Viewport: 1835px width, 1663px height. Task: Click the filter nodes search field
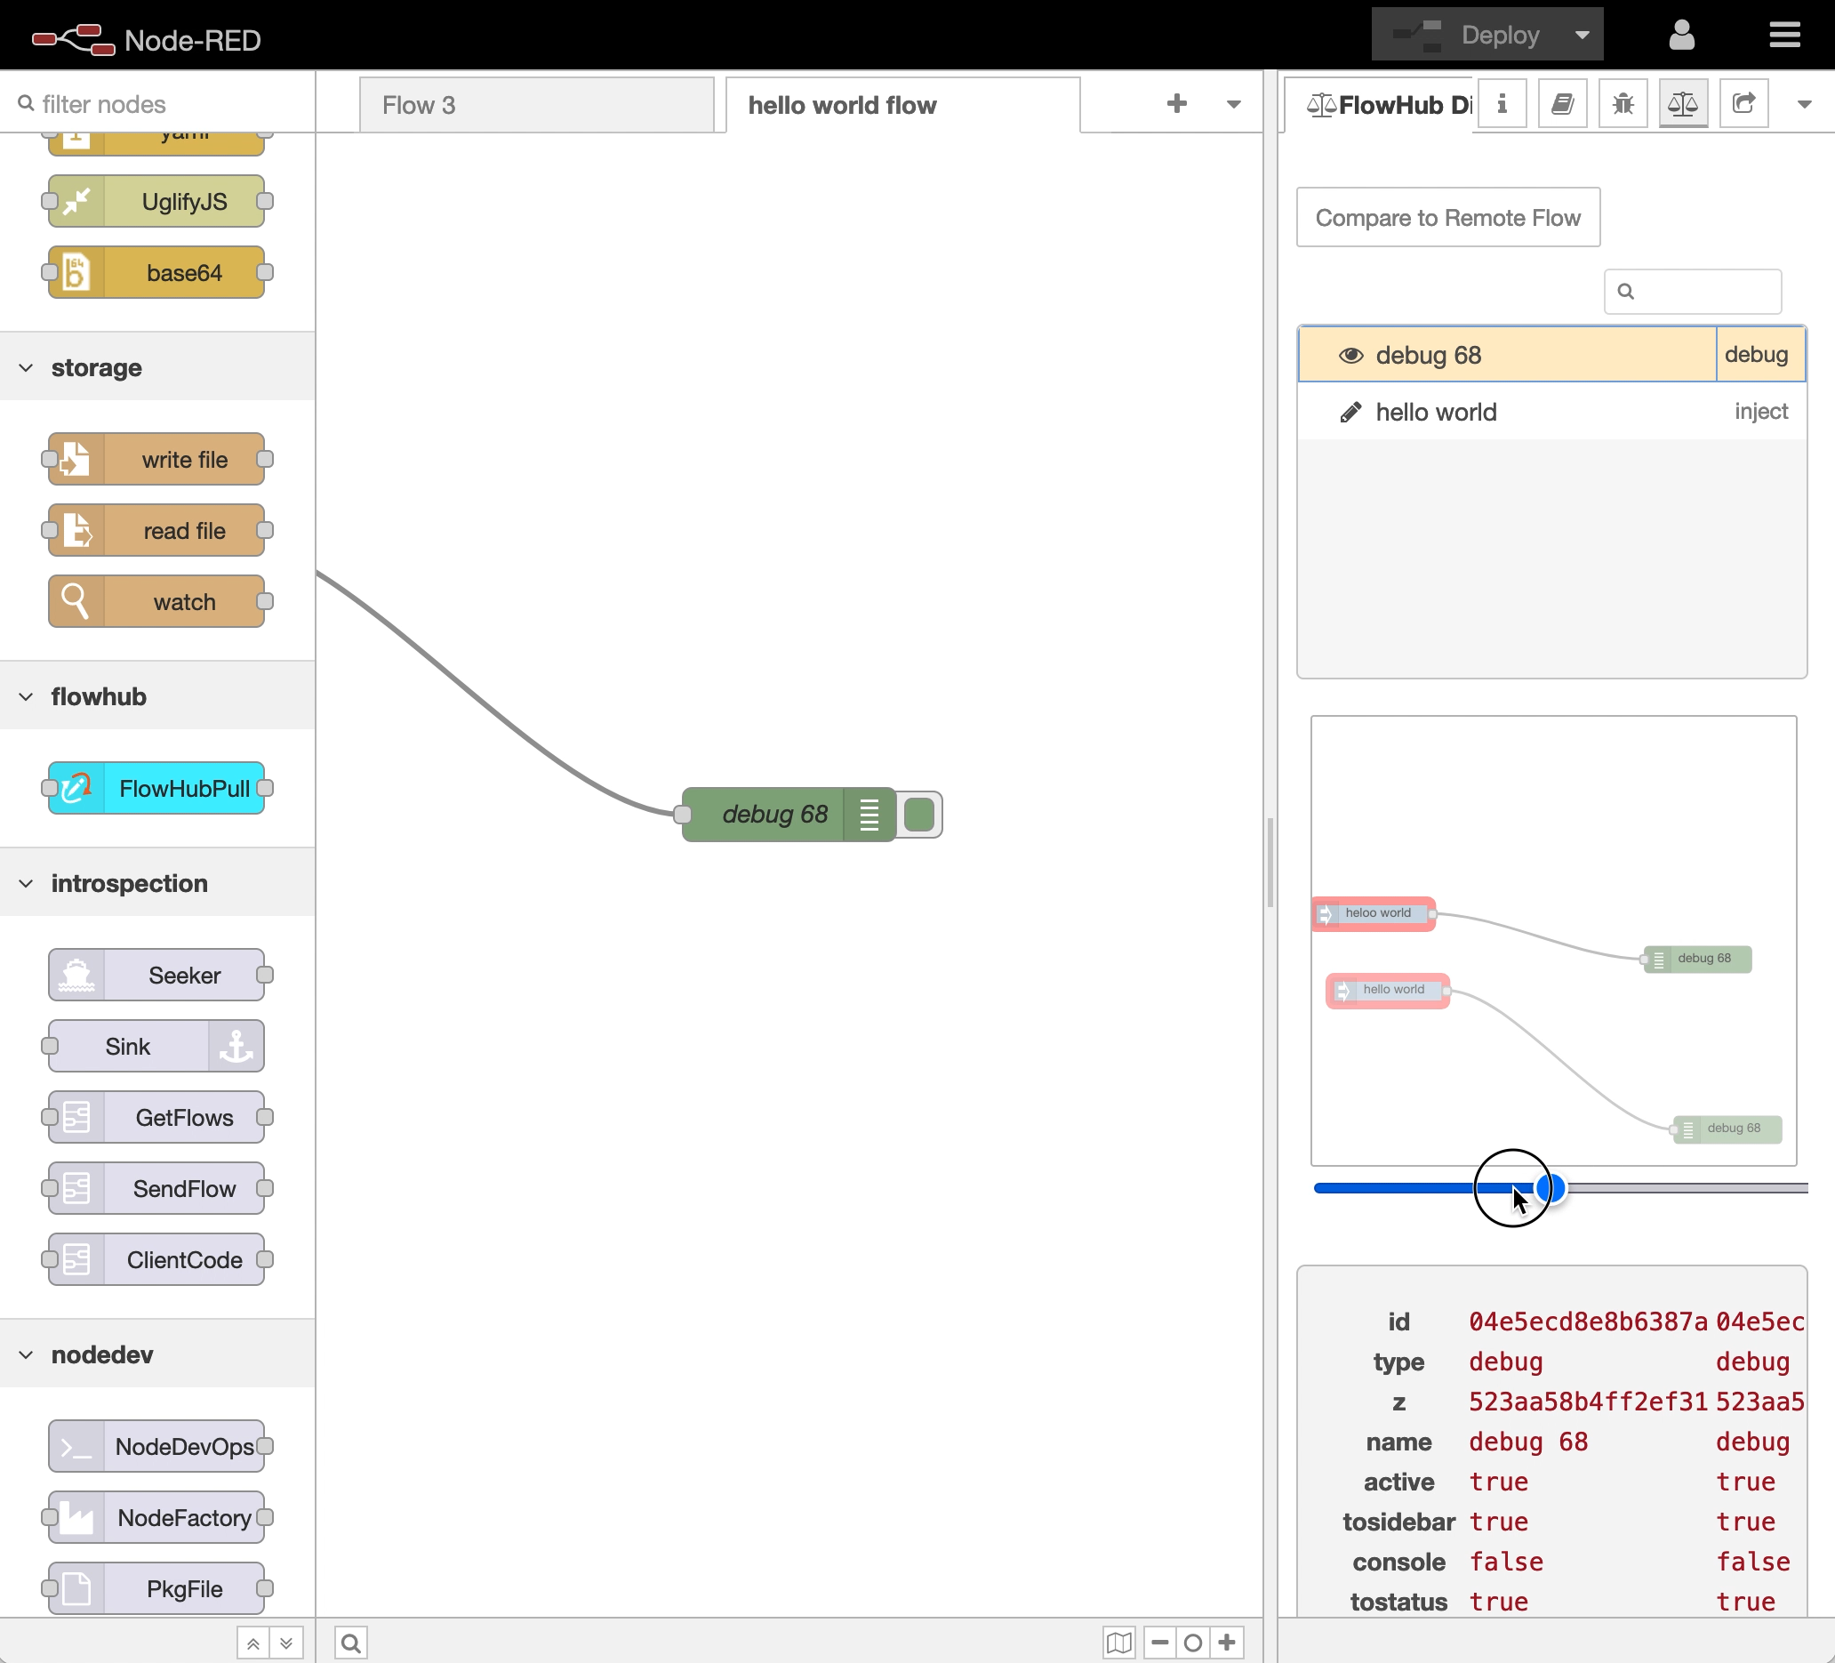157,104
